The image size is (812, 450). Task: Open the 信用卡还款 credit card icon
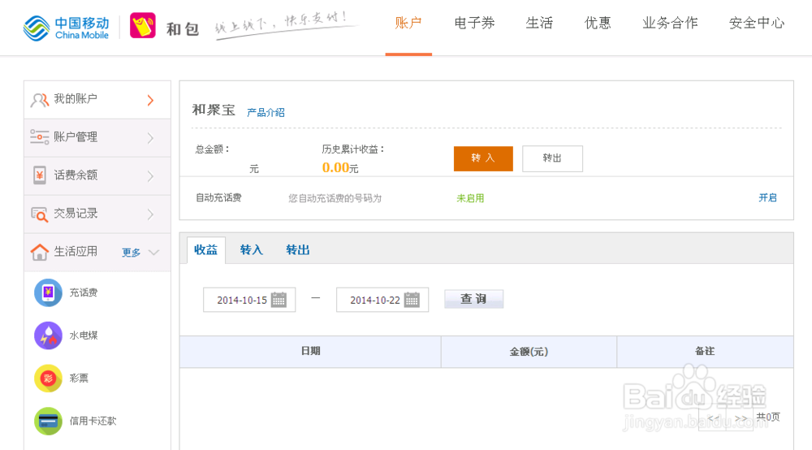(x=48, y=421)
